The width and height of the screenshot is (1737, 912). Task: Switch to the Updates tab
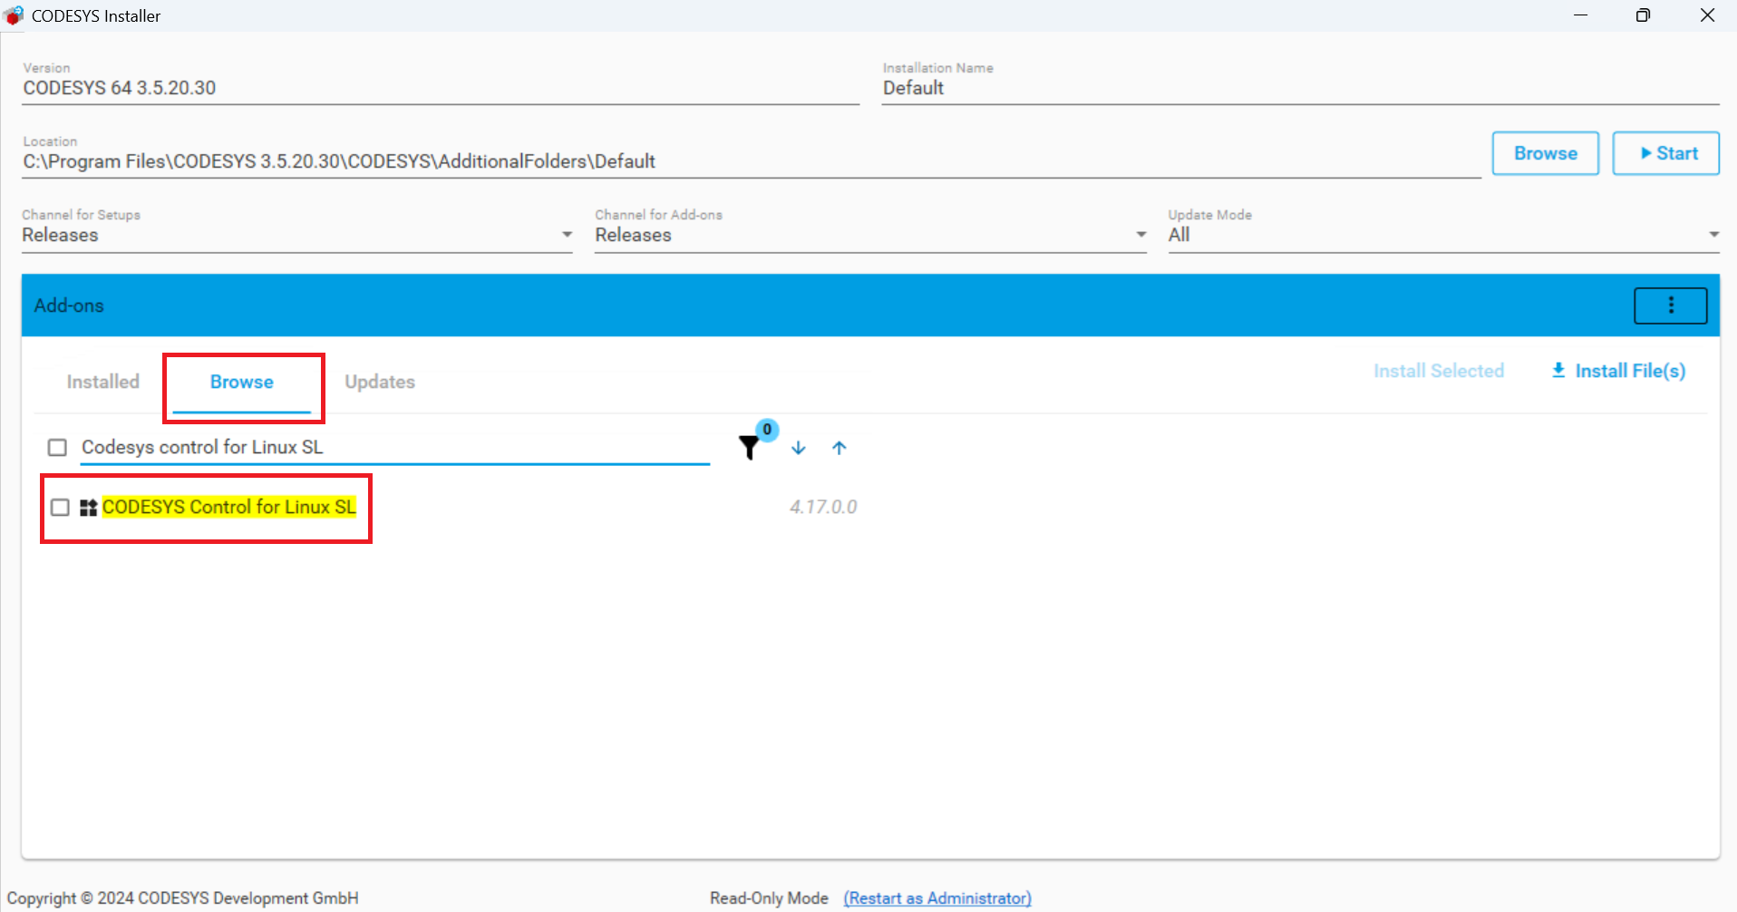pos(380,382)
